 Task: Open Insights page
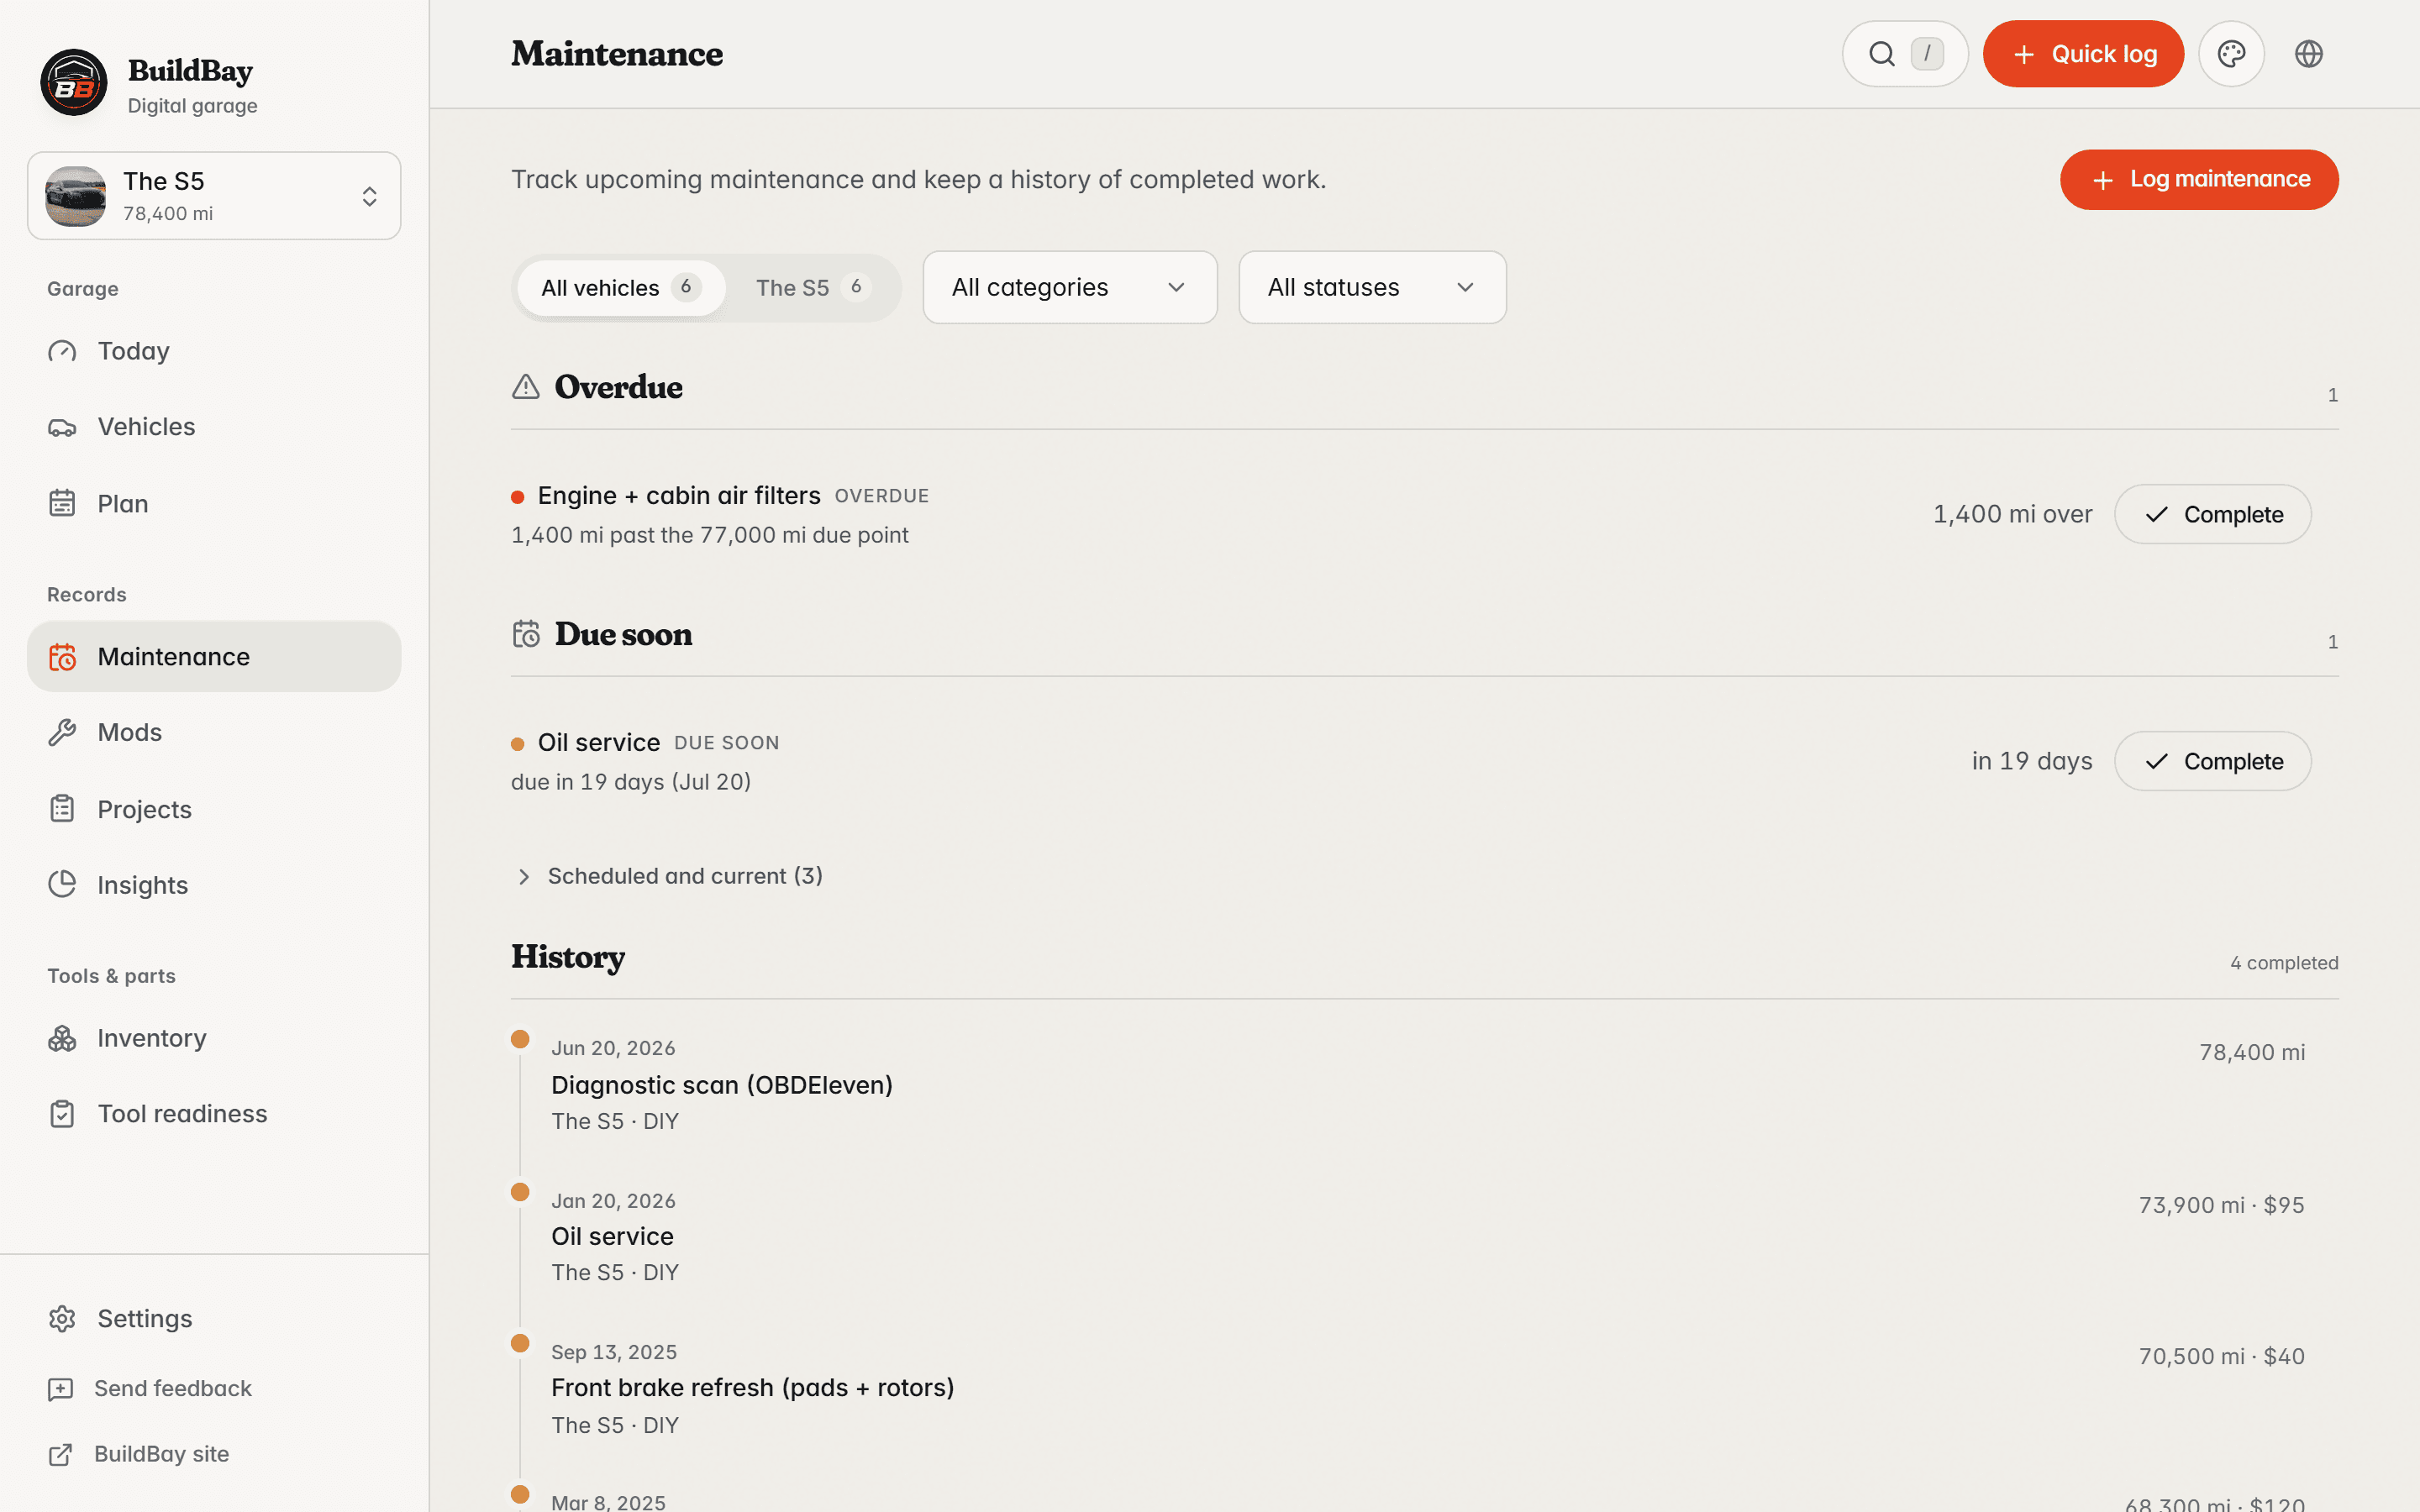click(x=214, y=885)
